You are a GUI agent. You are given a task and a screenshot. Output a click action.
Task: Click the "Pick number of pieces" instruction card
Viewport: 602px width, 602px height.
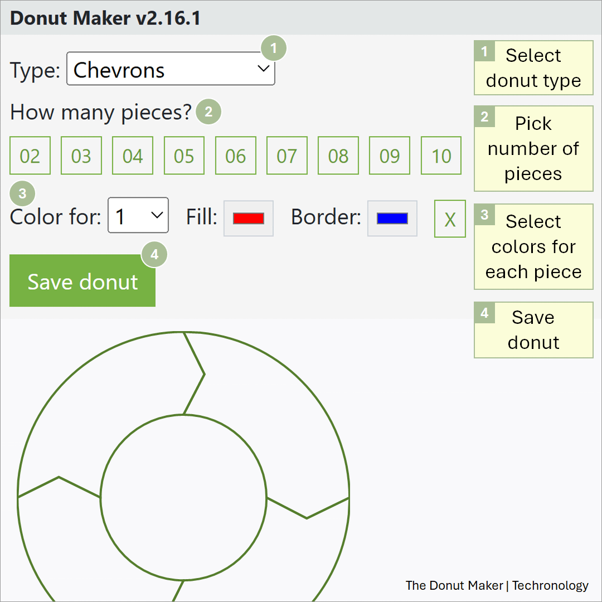point(533,148)
